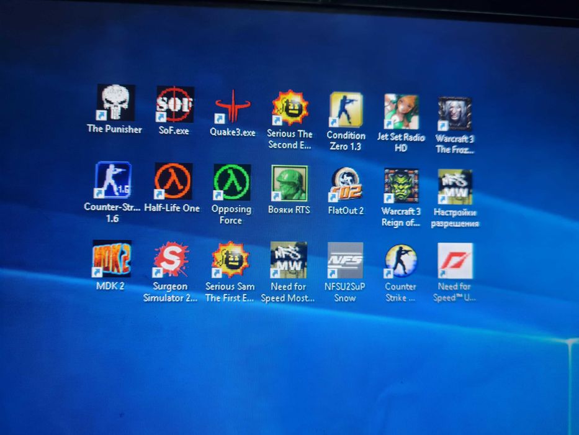The height and width of the screenshot is (435, 579).
Task: Click the "Jet Set Radio HD" label text
Action: (401, 142)
